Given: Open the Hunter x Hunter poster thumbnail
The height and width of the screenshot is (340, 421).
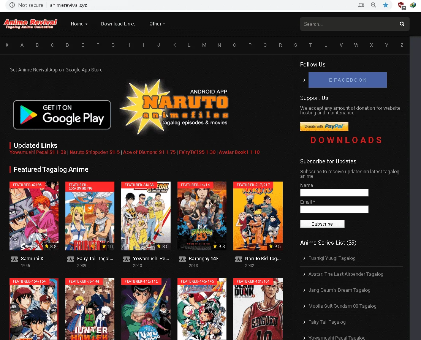Looking at the screenshot, I should [90, 309].
